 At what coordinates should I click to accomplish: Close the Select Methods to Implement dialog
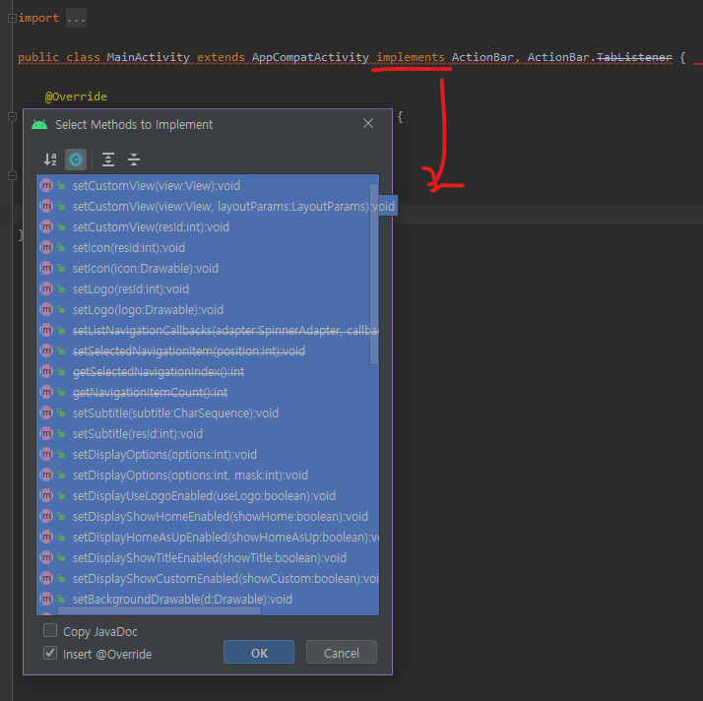(x=368, y=123)
